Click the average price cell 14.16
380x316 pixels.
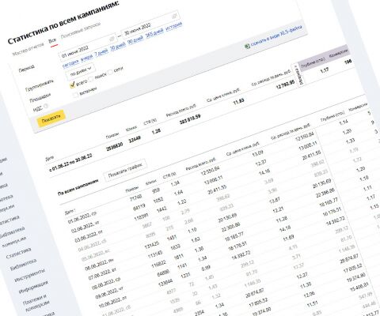click(264, 172)
